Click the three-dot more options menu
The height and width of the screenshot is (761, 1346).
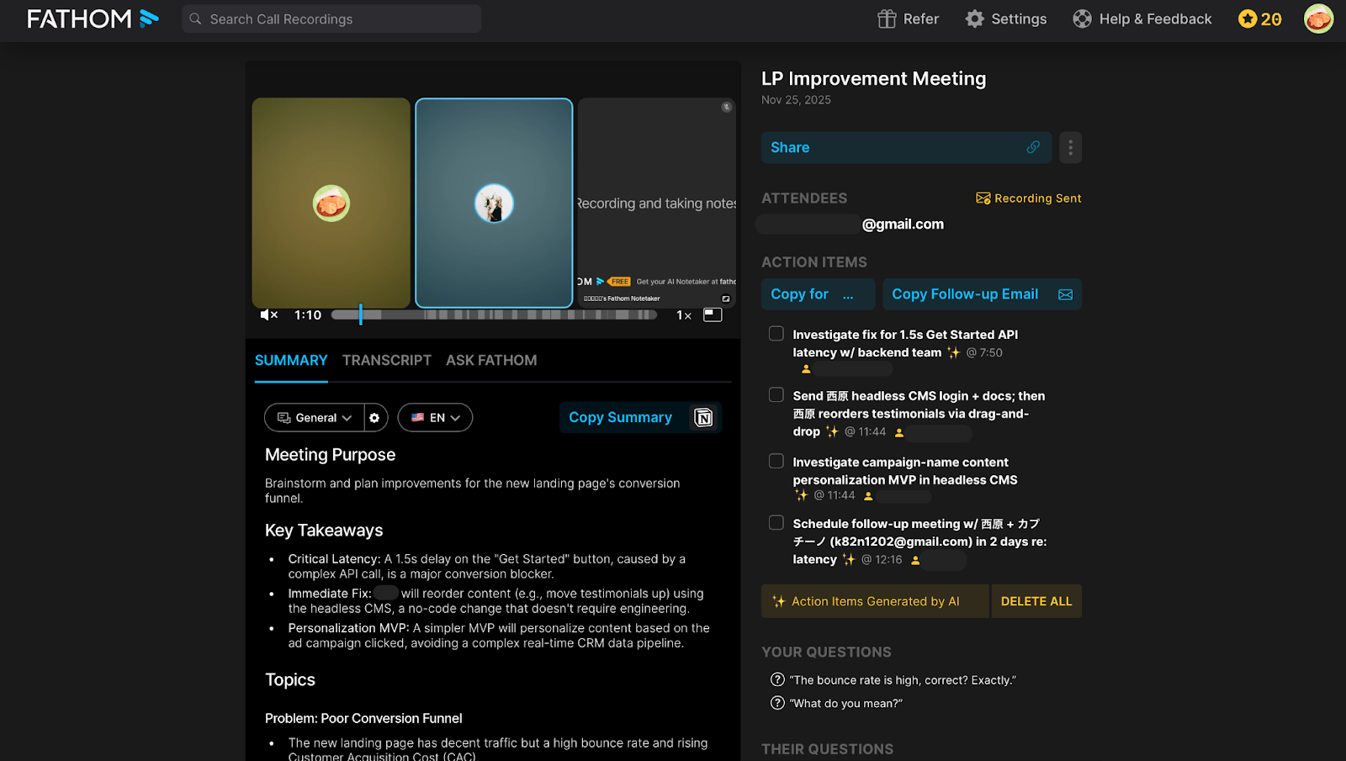pos(1070,148)
